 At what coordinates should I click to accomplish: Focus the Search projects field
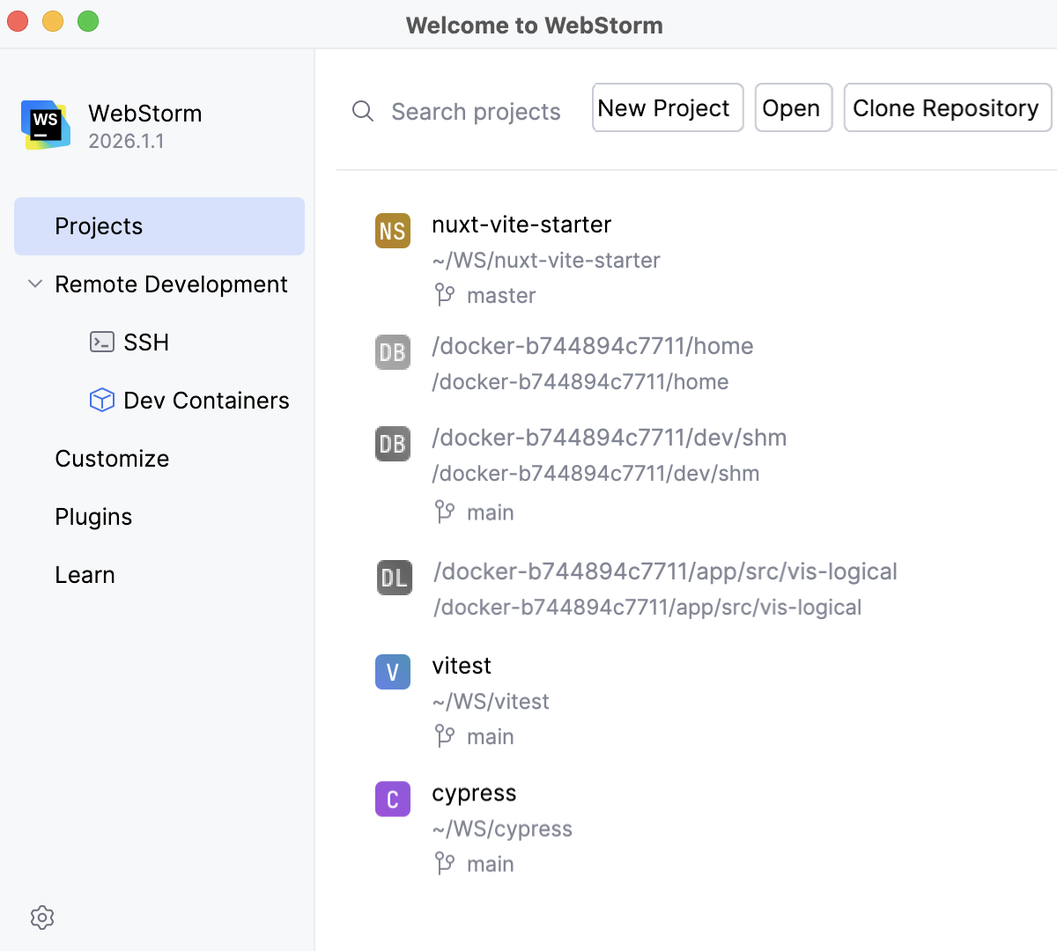476,111
